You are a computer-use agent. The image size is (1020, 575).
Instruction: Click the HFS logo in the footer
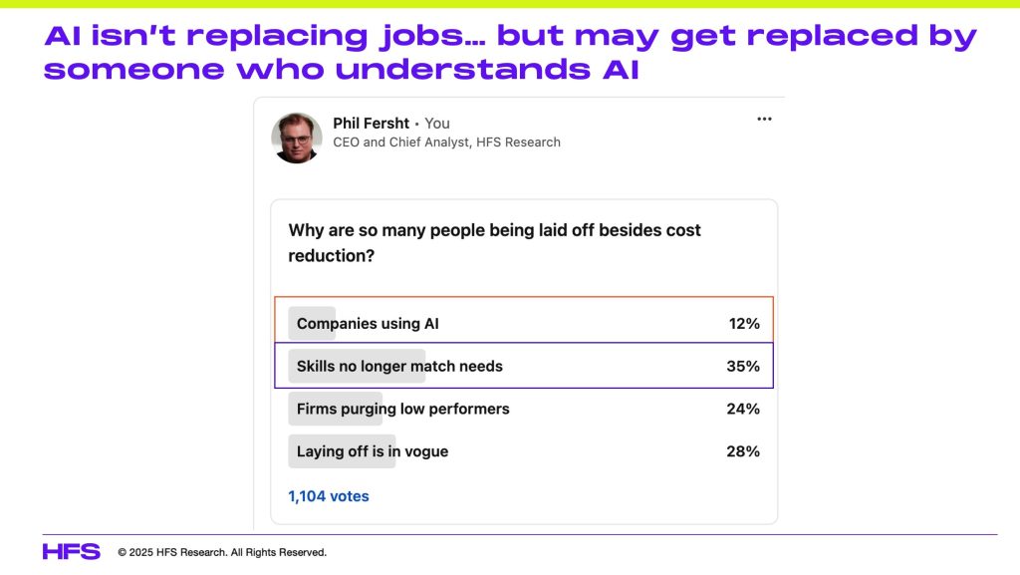pos(72,552)
